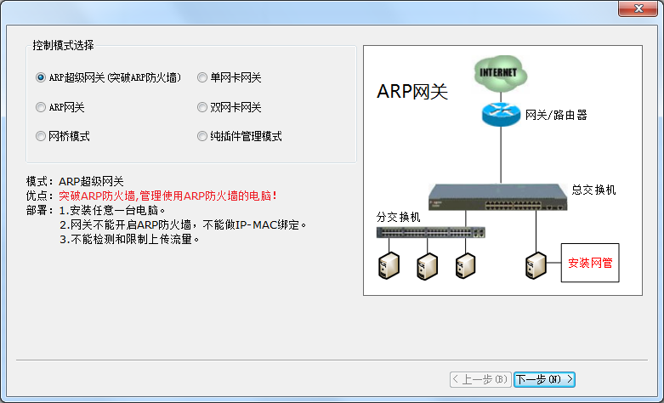Click the 总交换机 label text
Image resolution: width=664 pixels, height=403 pixels.
click(x=593, y=190)
